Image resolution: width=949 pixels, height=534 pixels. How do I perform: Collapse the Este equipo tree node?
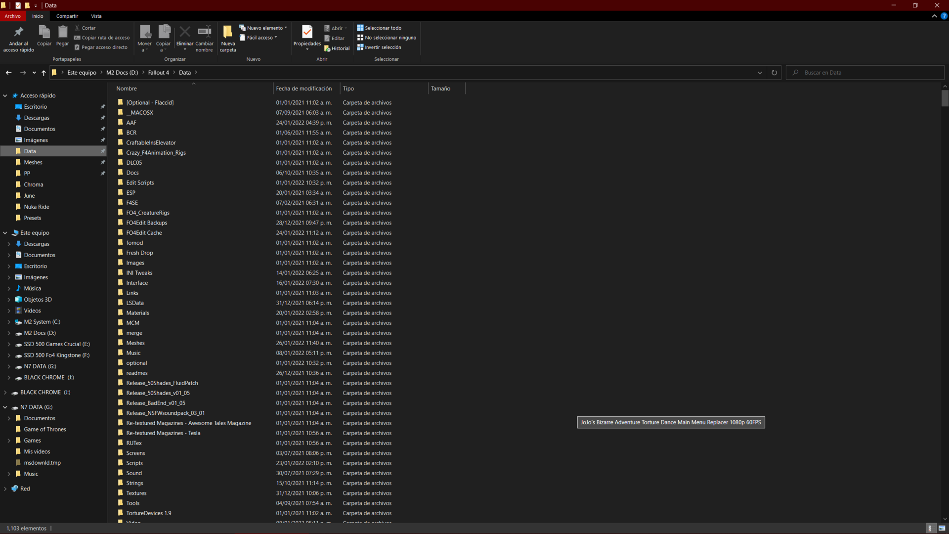[x=5, y=233]
